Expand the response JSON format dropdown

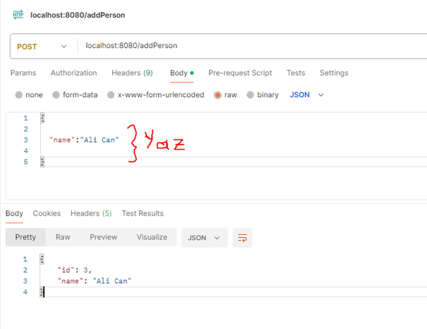click(x=205, y=237)
